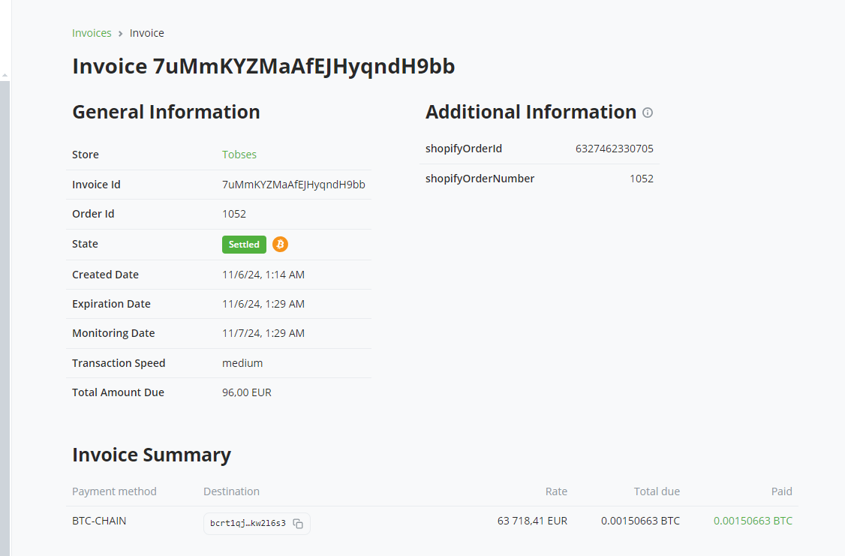This screenshot has height=556, width=845.
Task: Copy the destination address using the copy icon
Action: coord(298,524)
